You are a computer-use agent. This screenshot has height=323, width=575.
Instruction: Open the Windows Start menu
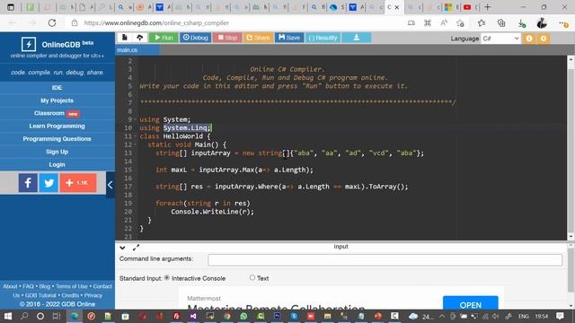pos(8,316)
